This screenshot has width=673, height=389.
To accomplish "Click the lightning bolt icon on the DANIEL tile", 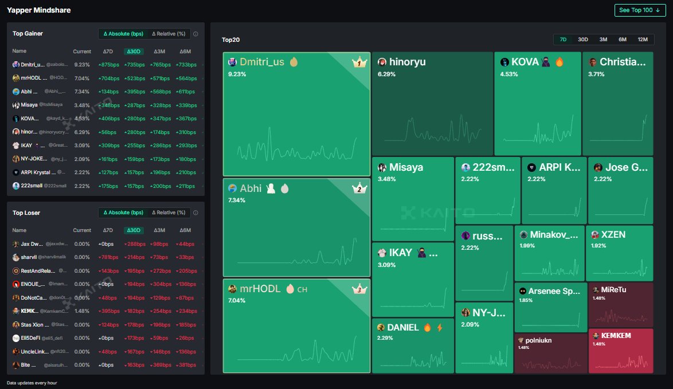I will [x=440, y=328].
